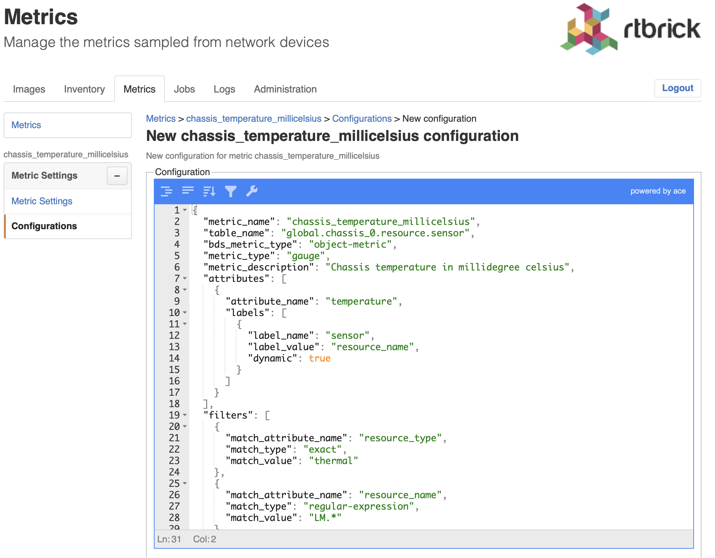Click the metric_description string on line 6
715x558 pixels.
coord(448,267)
